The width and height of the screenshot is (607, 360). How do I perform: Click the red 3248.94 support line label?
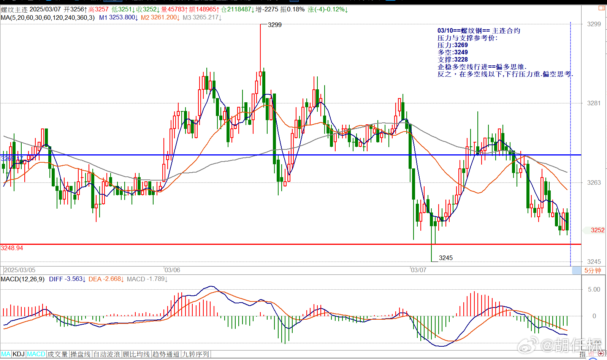[x=12, y=248]
